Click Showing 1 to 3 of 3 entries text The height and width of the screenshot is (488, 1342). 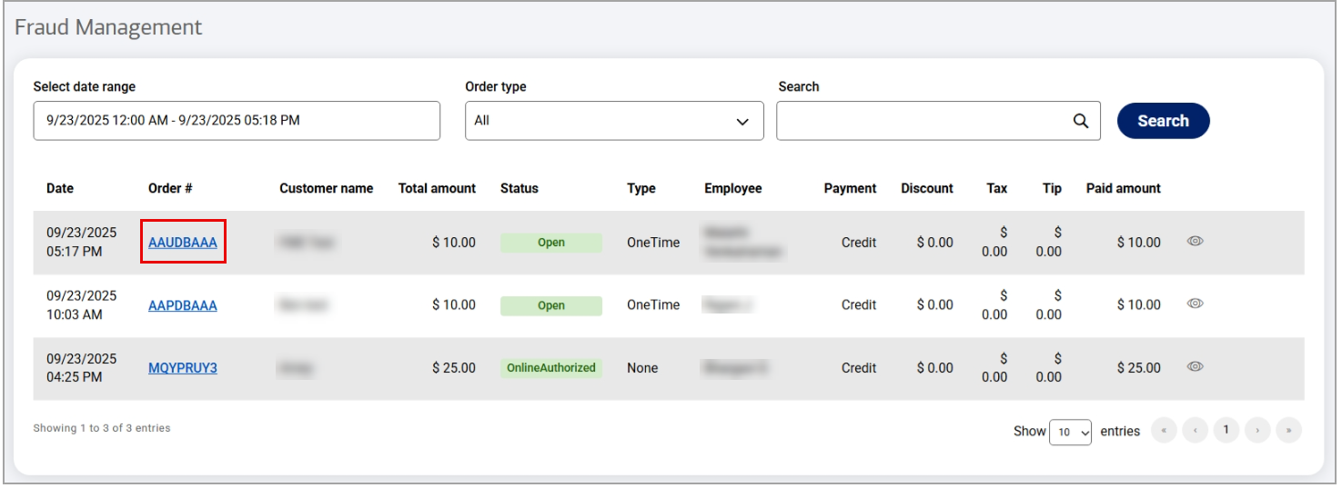click(x=102, y=427)
